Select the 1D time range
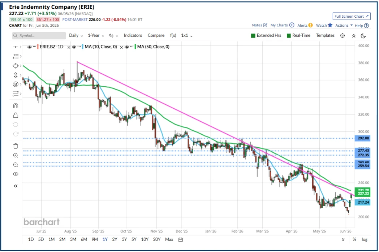 point(31,239)
